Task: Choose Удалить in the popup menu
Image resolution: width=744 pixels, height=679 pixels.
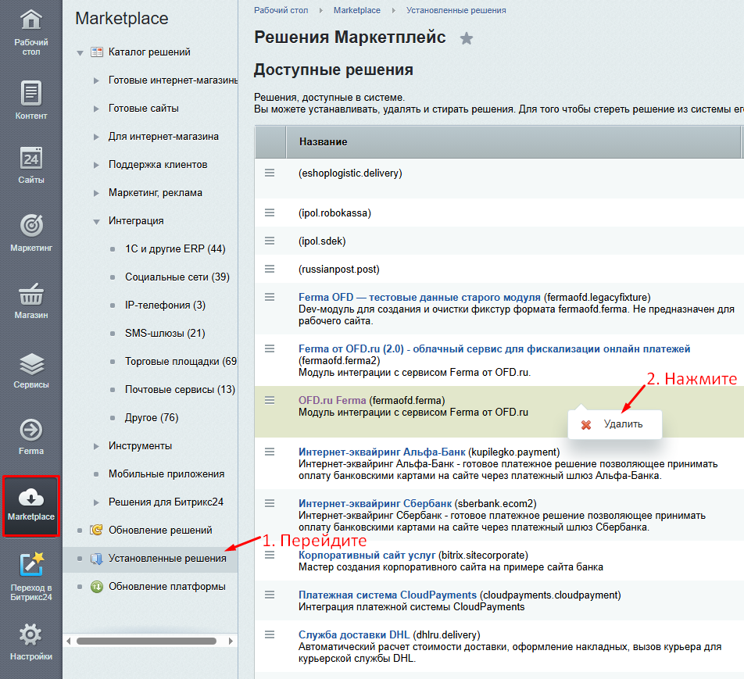Action: coord(614,424)
